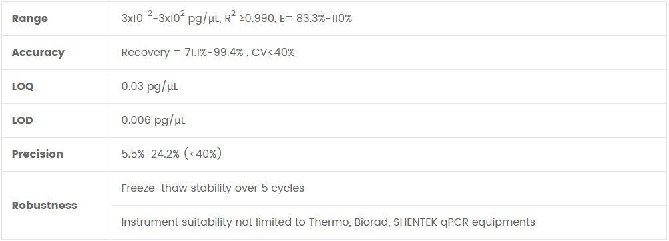Click the 0.006 pg/µL LOD value
Viewport: 669px width, 241px height.
tap(154, 120)
